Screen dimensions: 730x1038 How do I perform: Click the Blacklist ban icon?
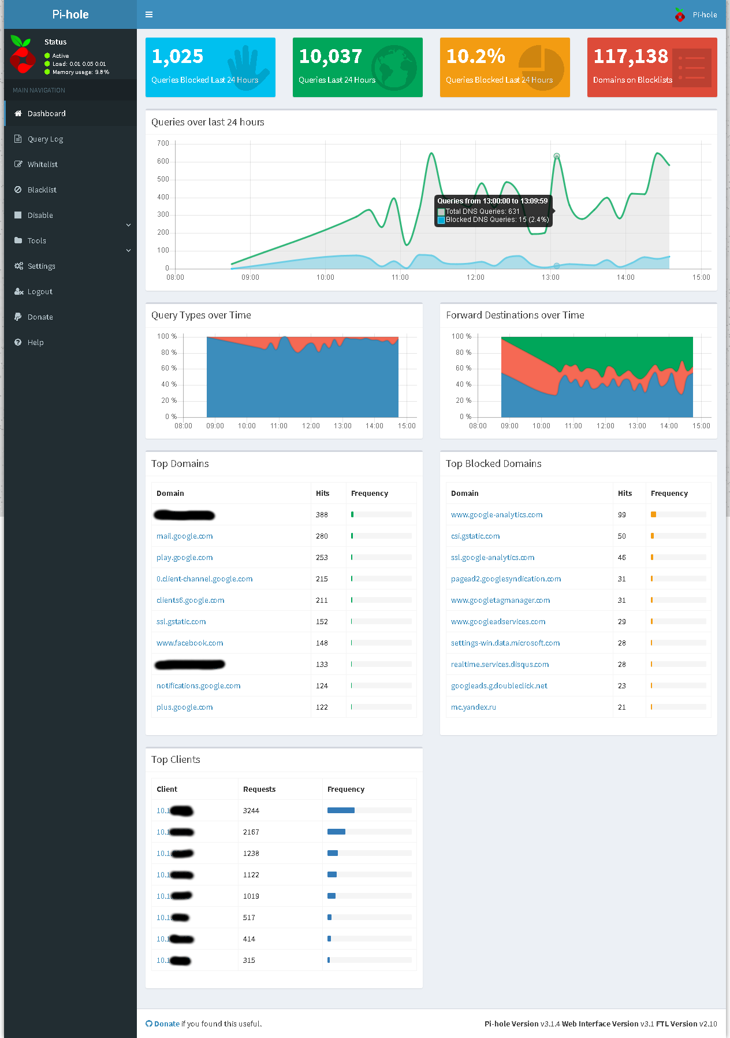(x=18, y=190)
